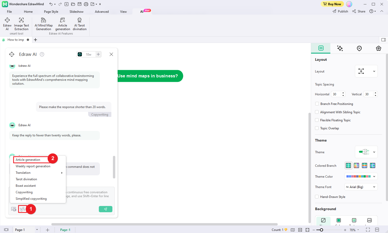Viewport: 388px width, 233px height.
Task: Expand the zoom percentage dropdown
Action: 358,230
